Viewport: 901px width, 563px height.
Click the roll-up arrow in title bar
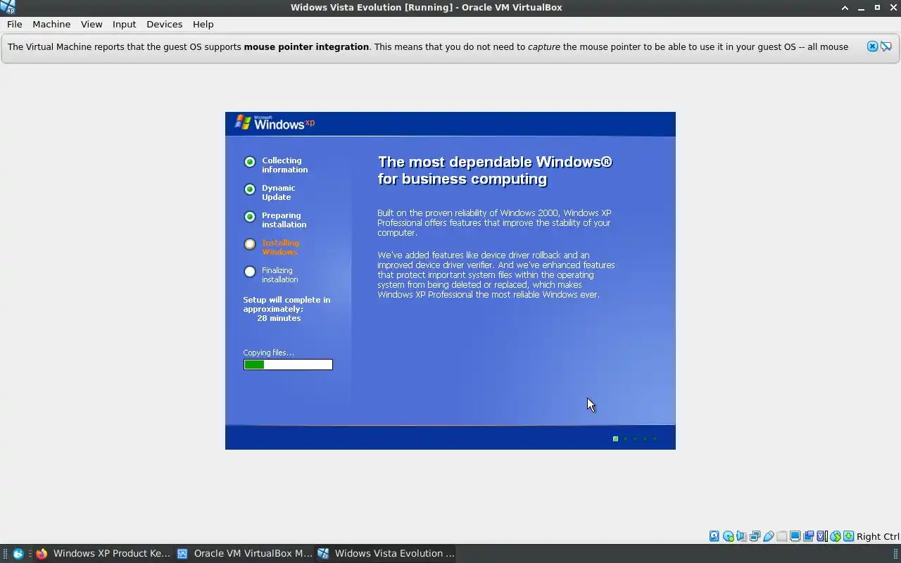[845, 7]
